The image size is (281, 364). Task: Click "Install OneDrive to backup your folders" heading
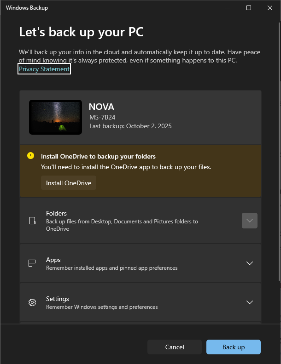click(x=98, y=156)
